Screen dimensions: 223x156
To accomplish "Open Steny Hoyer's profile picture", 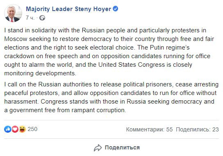I will click(13, 13).
